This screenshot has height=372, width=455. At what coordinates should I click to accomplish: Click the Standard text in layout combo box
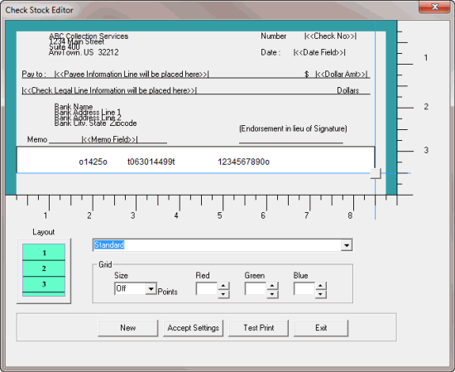[109, 245]
